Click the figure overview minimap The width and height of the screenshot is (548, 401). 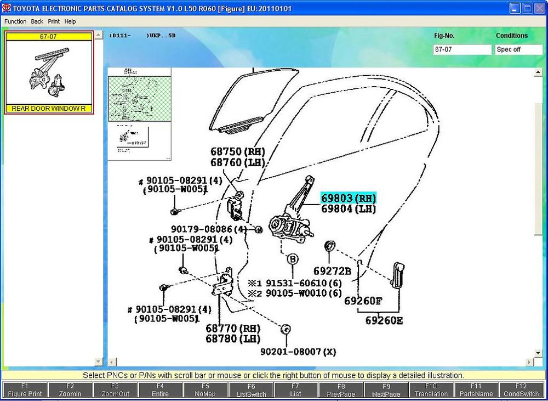pyautogui.click(x=139, y=114)
